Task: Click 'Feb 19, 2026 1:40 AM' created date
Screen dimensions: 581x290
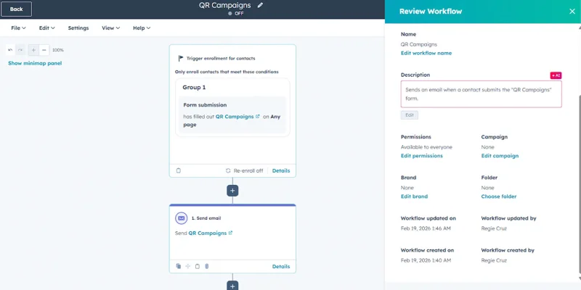Action: click(426, 260)
